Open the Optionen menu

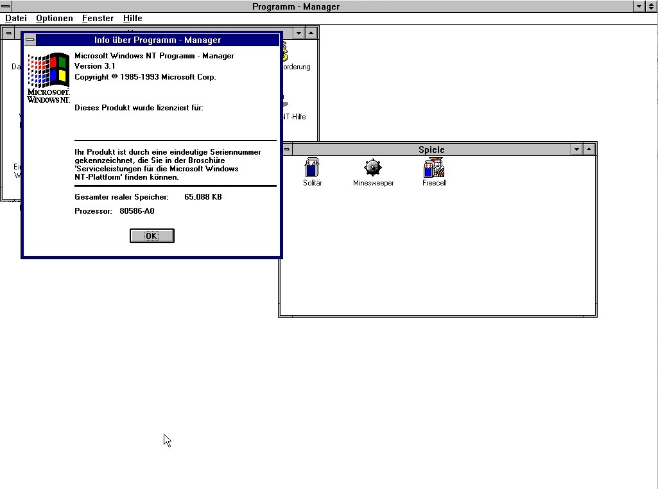54,19
